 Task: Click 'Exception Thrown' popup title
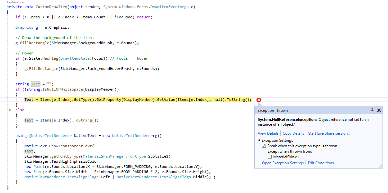point(273,111)
